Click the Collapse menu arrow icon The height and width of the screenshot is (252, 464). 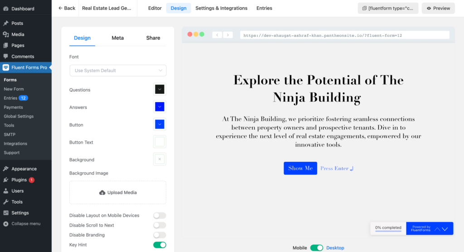coord(5,224)
